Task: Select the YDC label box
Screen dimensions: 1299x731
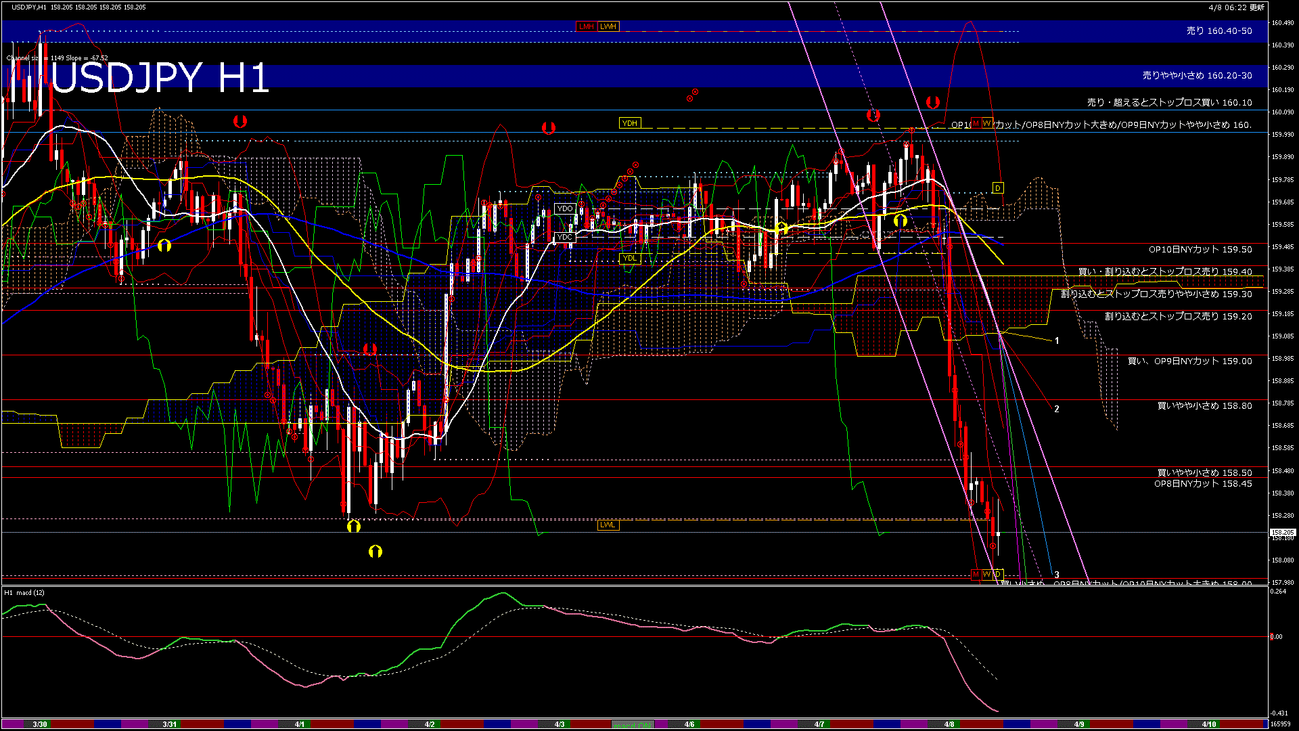Action: (x=564, y=238)
